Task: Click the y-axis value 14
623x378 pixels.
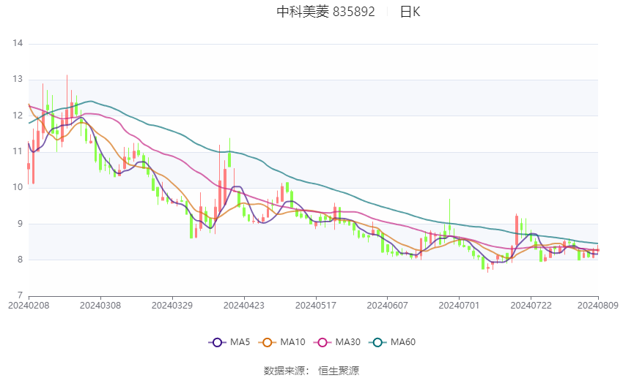Action: tap(18, 43)
